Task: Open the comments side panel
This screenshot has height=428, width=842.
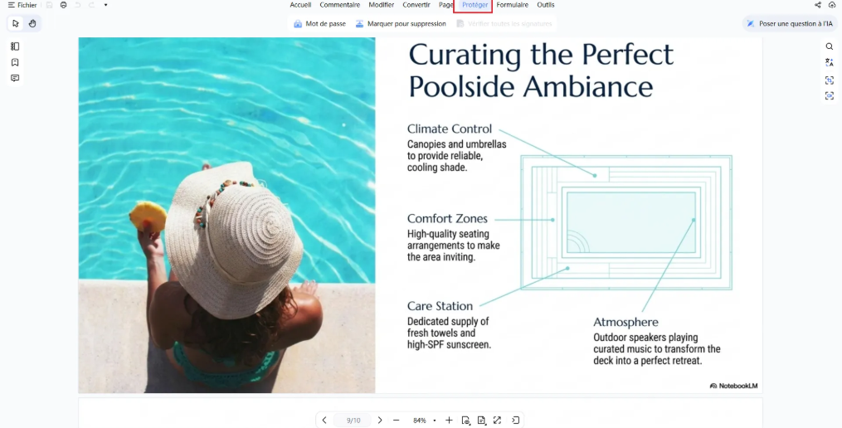Action: tap(15, 78)
